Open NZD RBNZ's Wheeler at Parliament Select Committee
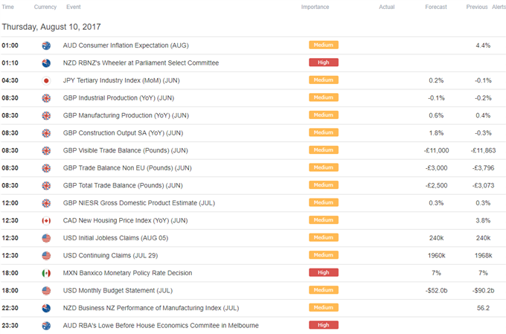 tap(141, 63)
